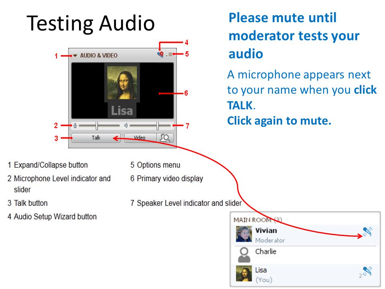Click the Lisa name label in video display
385x289 pixels.
click(x=122, y=110)
